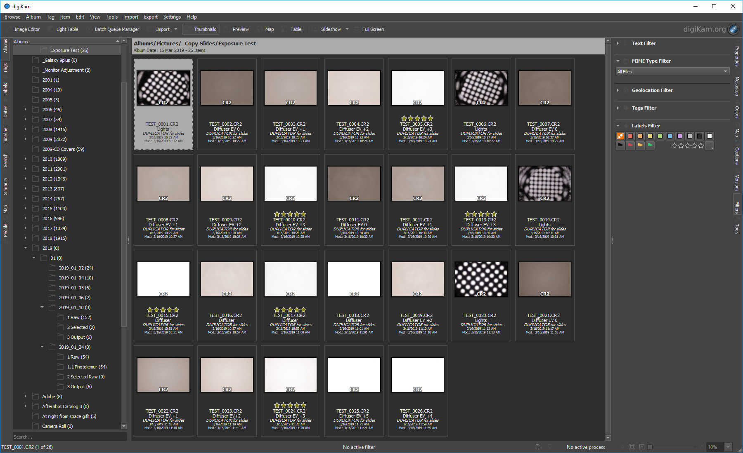Click the red flag pick label filter

point(630,145)
